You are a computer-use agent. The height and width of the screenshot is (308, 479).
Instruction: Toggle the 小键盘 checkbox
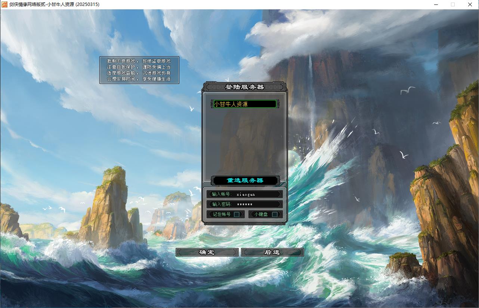275,214
